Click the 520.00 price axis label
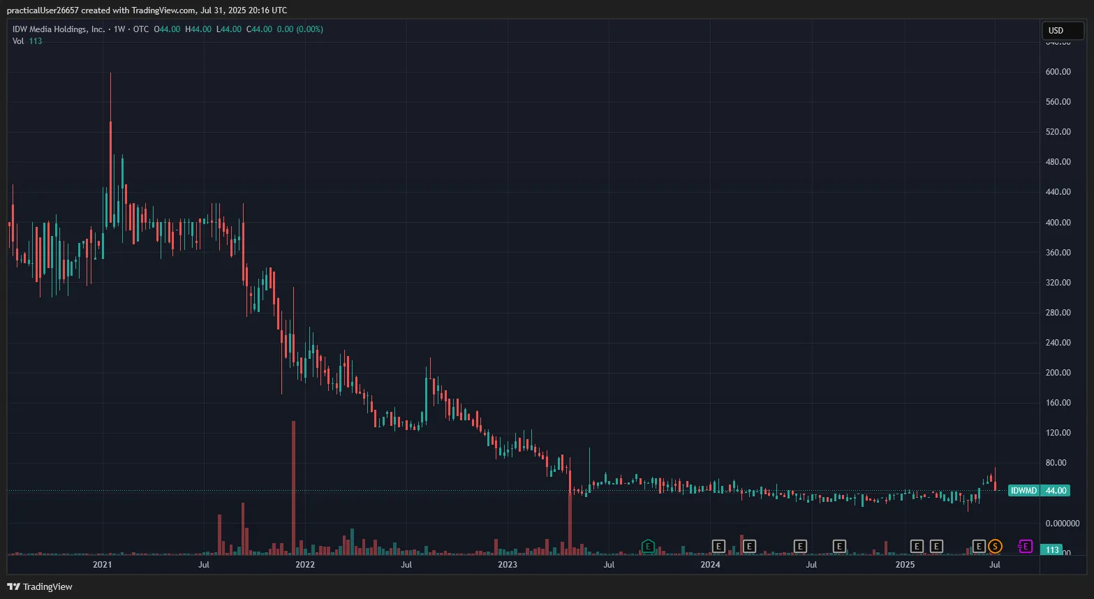This screenshot has height=599, width=1094. 1058,132
